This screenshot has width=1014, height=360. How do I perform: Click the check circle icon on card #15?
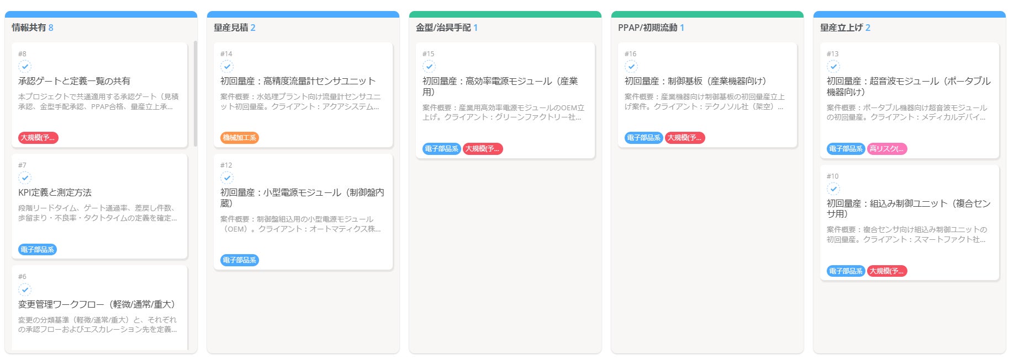pos(429,67)
